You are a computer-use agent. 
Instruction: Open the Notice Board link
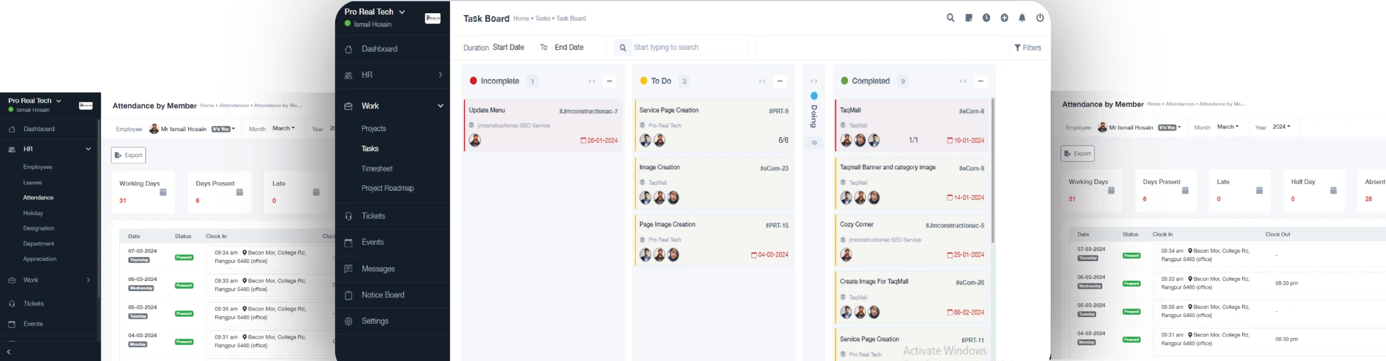pyautogui.click(x=383, y=295)
